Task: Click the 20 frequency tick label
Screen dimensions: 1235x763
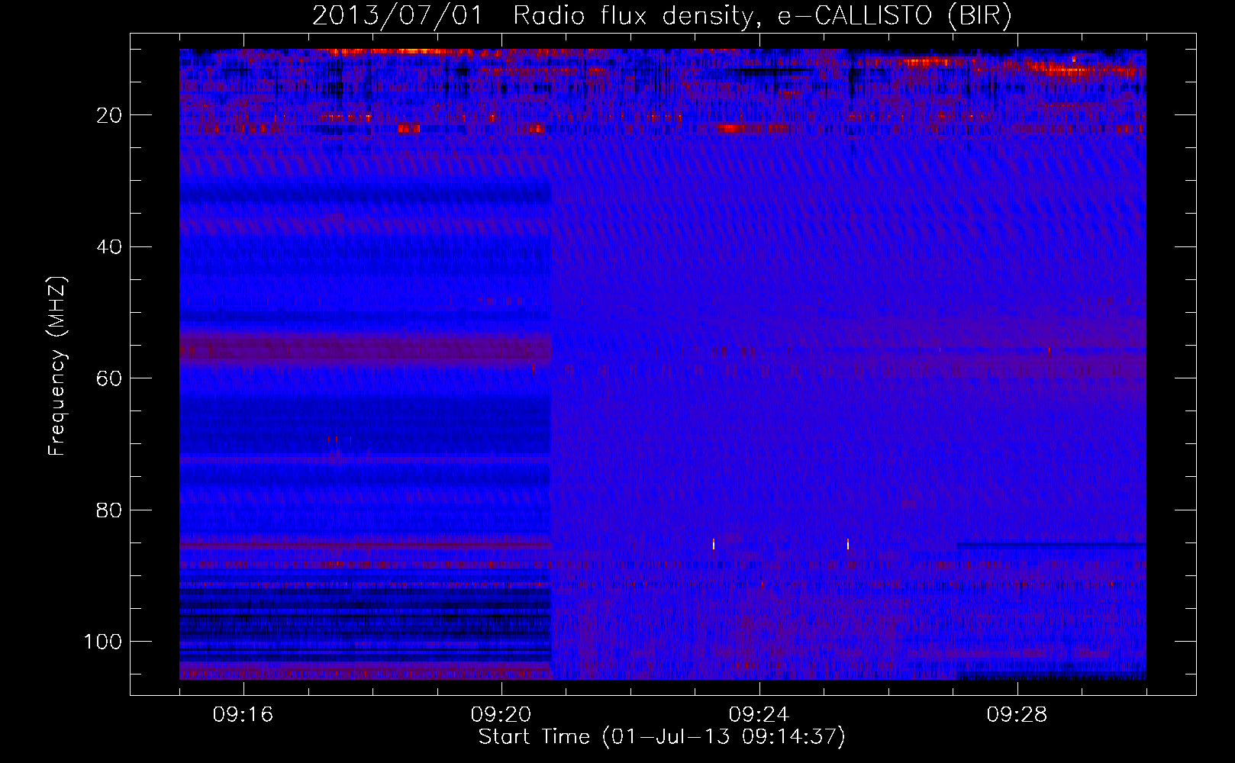Action: click(x=110, y=115)
